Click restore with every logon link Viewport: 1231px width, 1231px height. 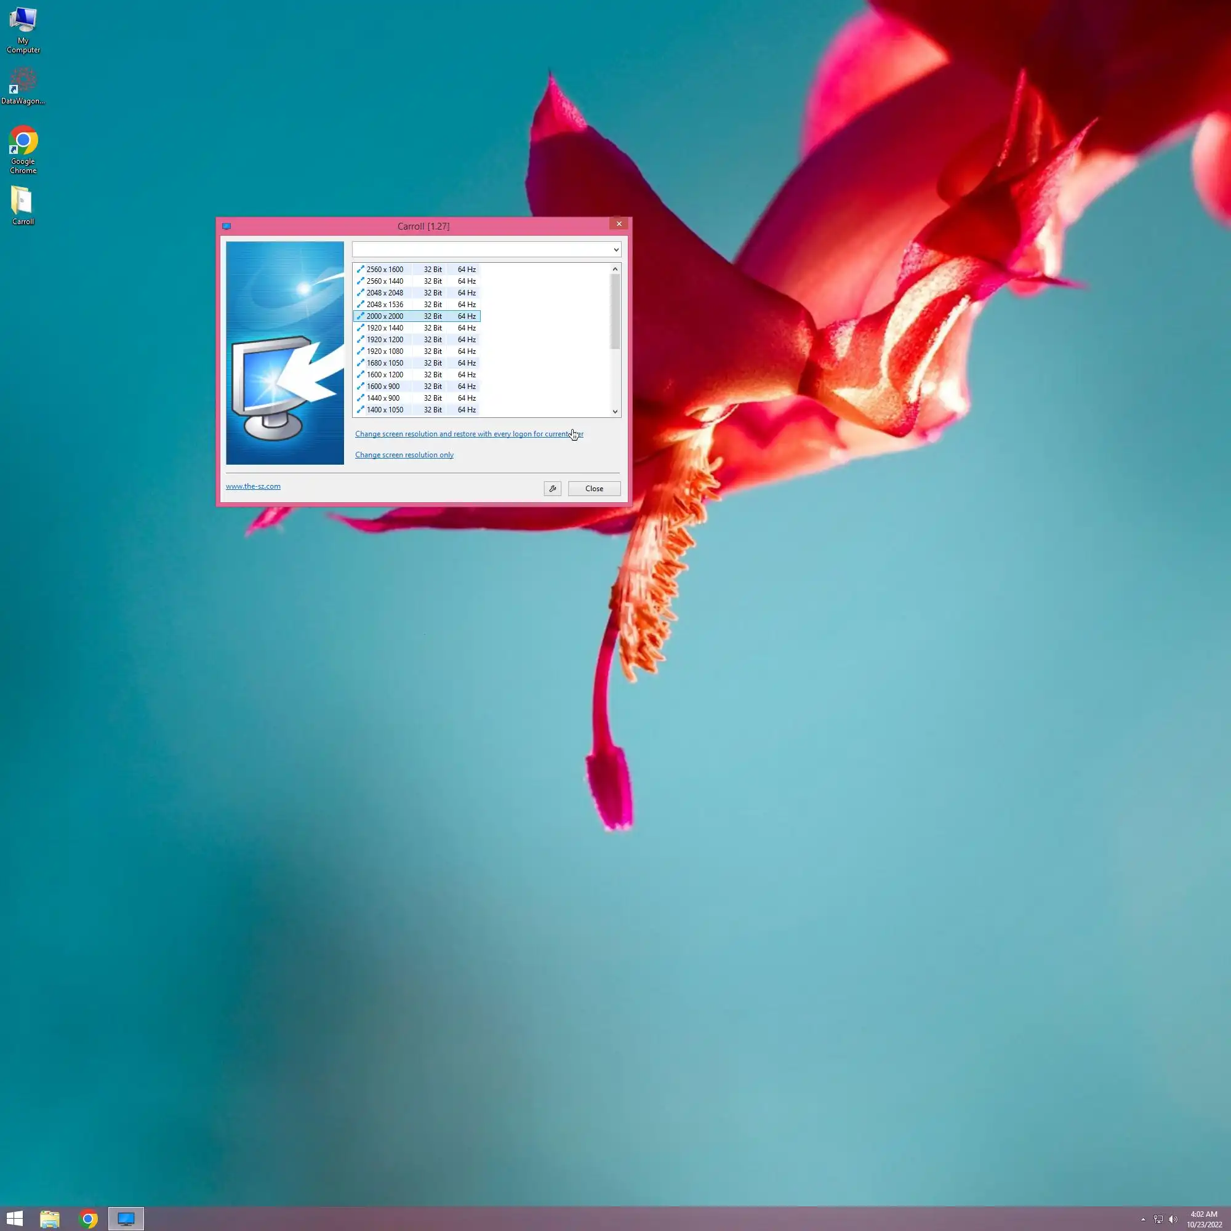[468, 434]
